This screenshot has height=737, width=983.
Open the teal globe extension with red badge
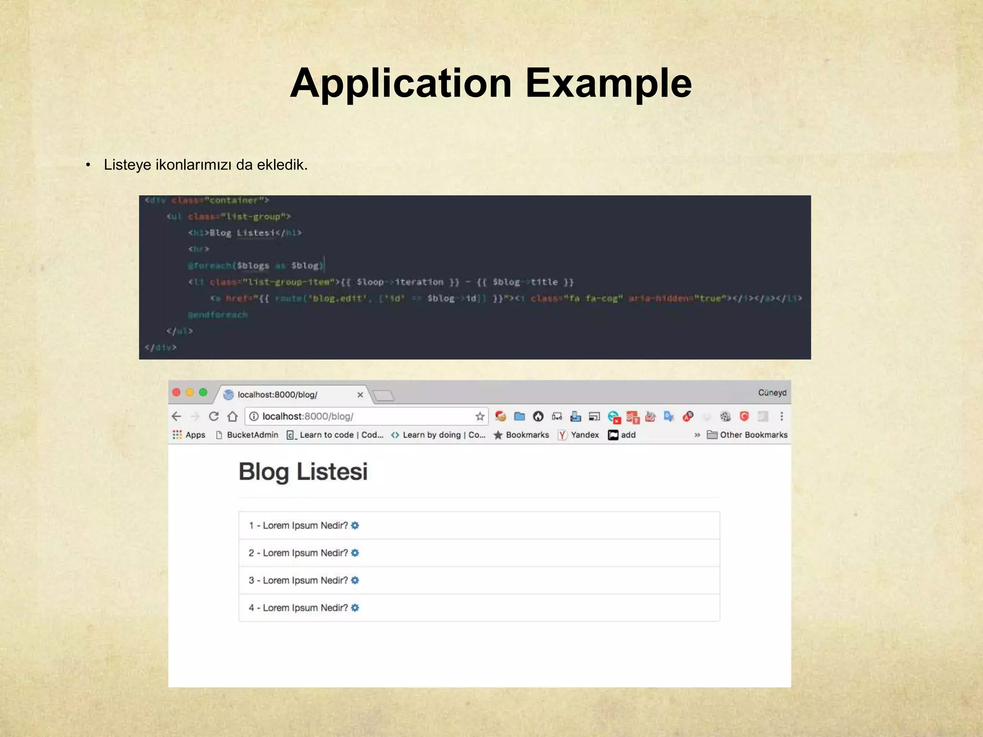[614, 417]
